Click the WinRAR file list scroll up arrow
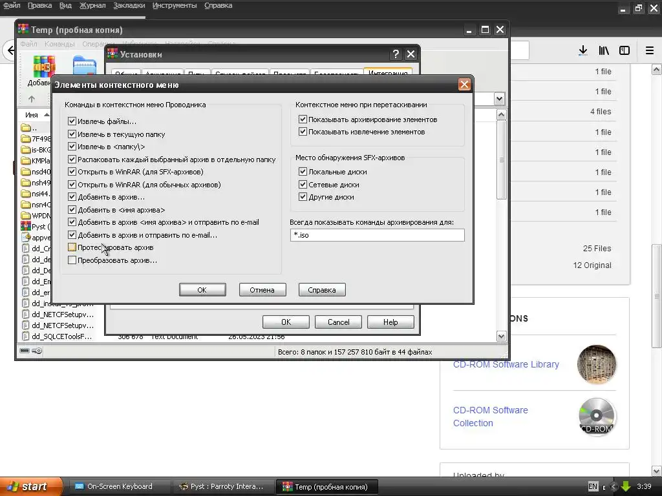 coord(501,115)
